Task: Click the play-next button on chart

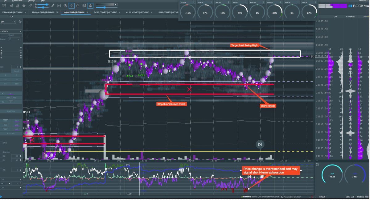Action: coord(260,144)
